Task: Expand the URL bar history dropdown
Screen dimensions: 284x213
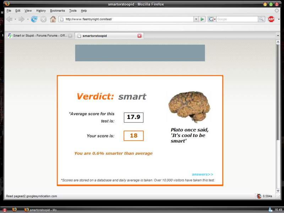Action: [x=196, y=19]
